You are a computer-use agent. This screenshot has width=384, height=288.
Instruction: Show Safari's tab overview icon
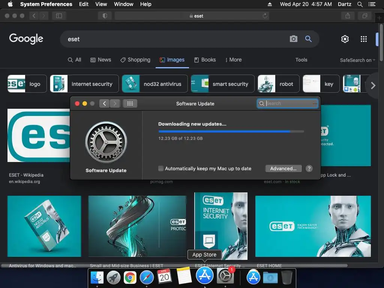point(364,16)
